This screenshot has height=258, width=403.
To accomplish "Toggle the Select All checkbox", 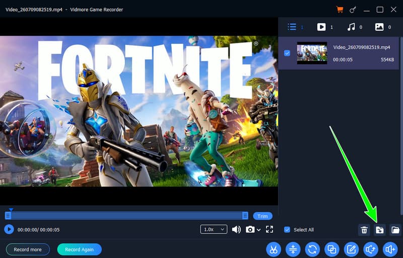I will (287, 229).
